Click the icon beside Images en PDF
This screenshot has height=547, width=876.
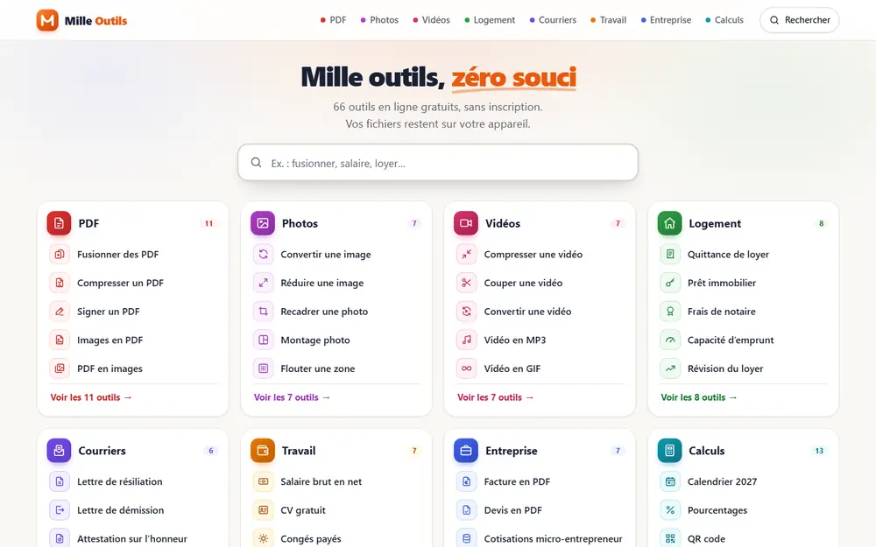coord(60,340)
